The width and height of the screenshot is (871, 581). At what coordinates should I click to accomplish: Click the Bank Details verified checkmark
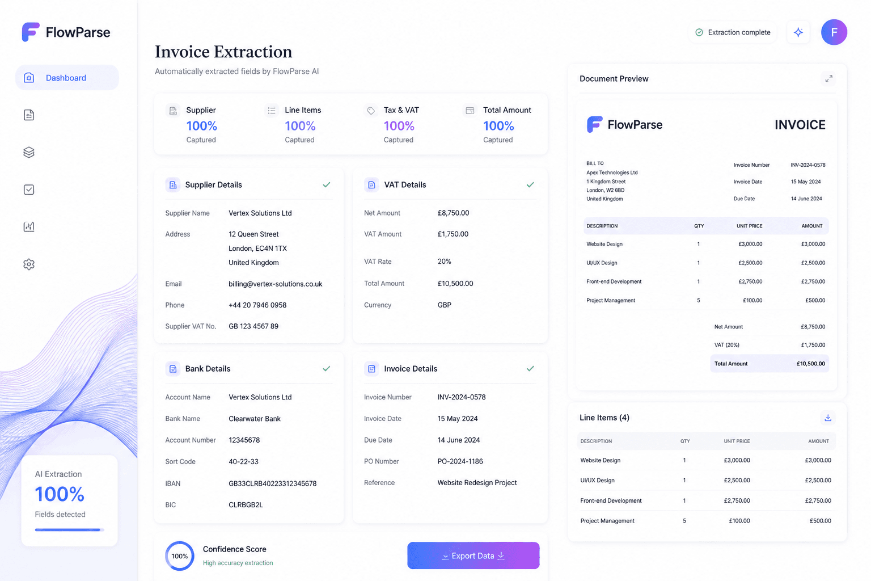[327, 369]
